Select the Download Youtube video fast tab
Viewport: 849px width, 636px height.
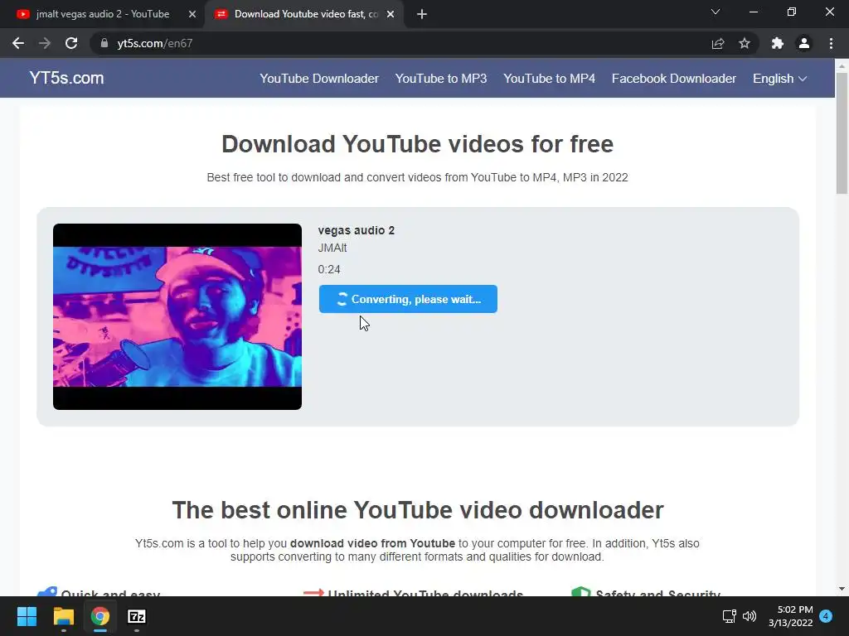coord(303,14)
